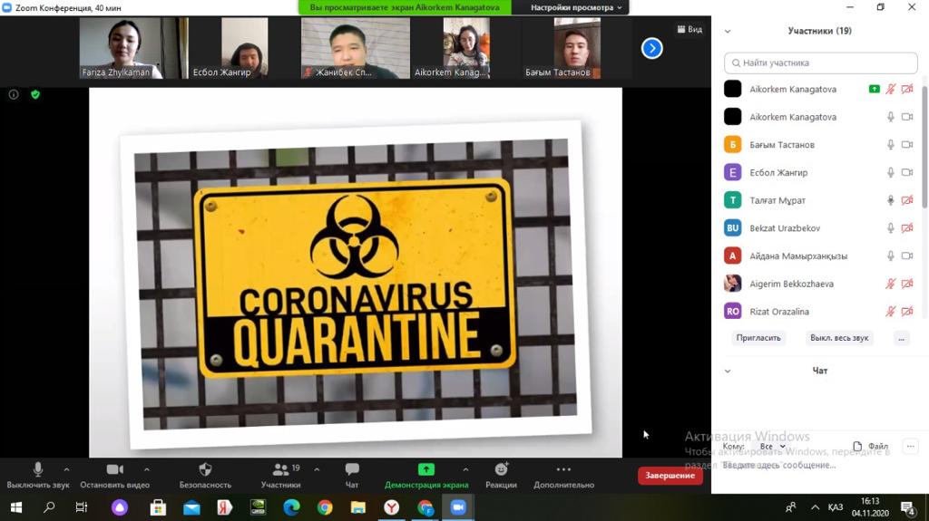Click the green Share Screen button
Viewport: 929px width, 521px height.
tap(426, 476)
